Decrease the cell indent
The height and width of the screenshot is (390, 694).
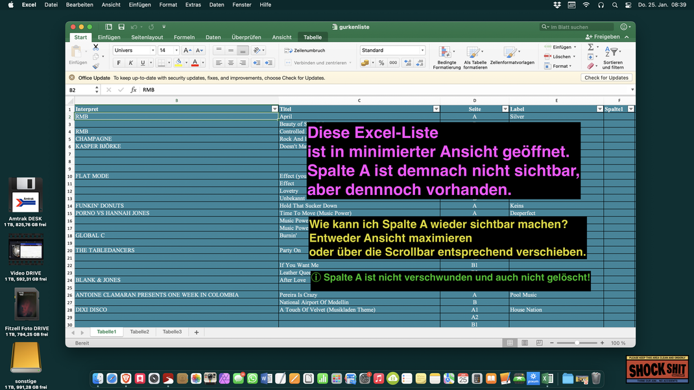pyautogui.click(x=257, y=63)
